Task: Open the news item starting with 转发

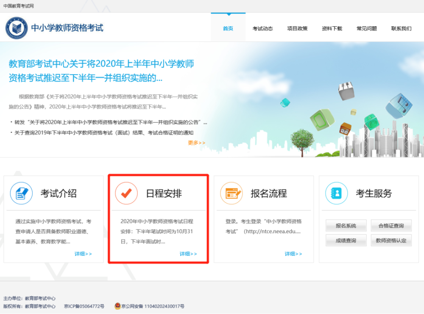Action: [111, 122]
